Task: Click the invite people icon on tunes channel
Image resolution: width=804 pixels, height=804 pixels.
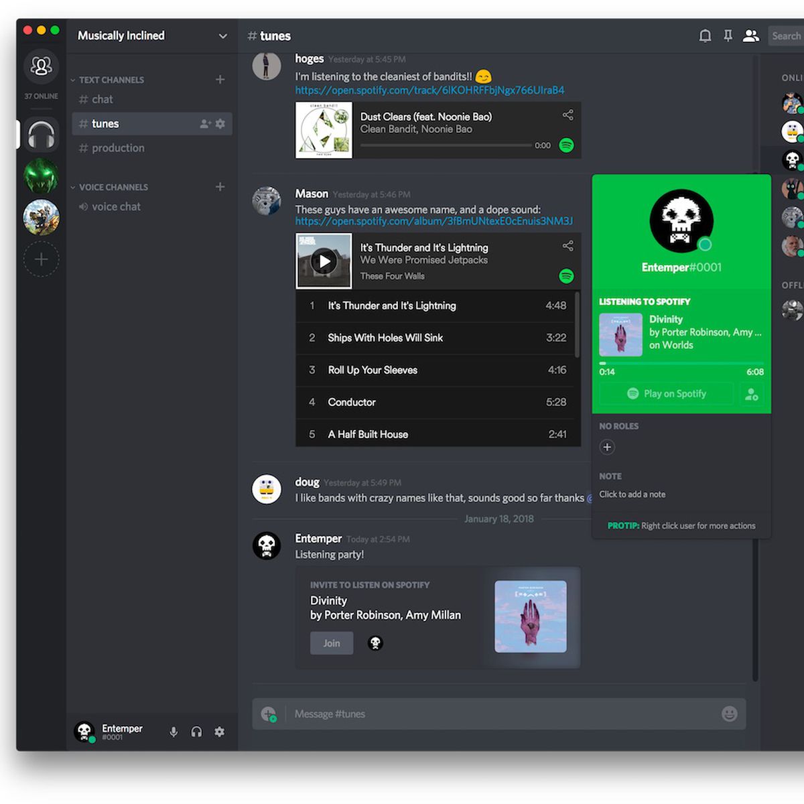Action: (x=202, y=123)
